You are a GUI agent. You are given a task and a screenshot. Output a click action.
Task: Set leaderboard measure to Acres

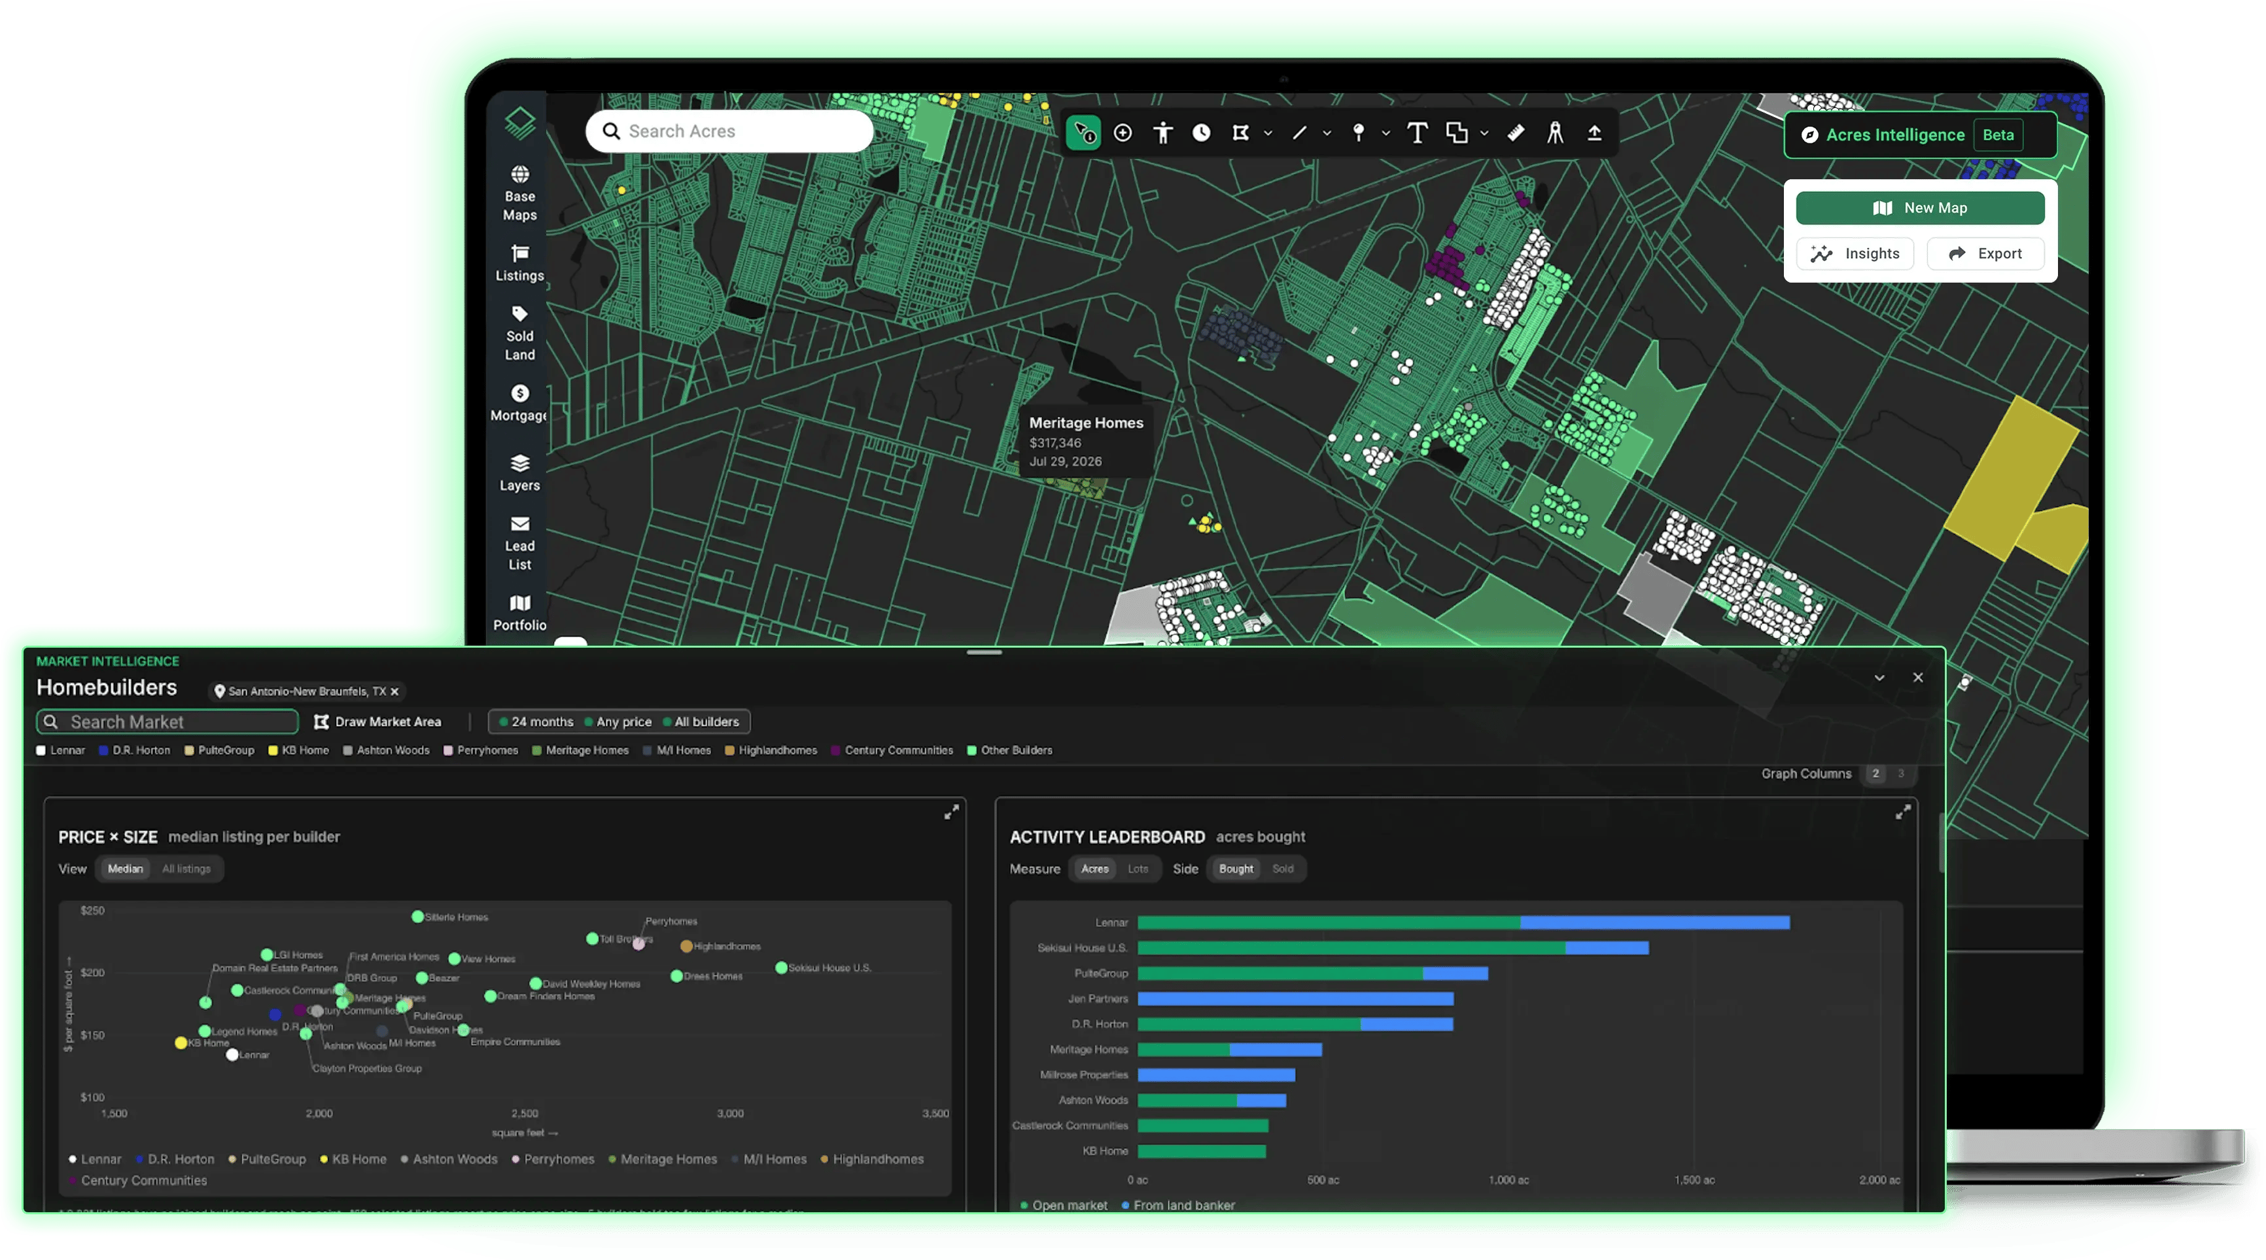pos(1094,869)
